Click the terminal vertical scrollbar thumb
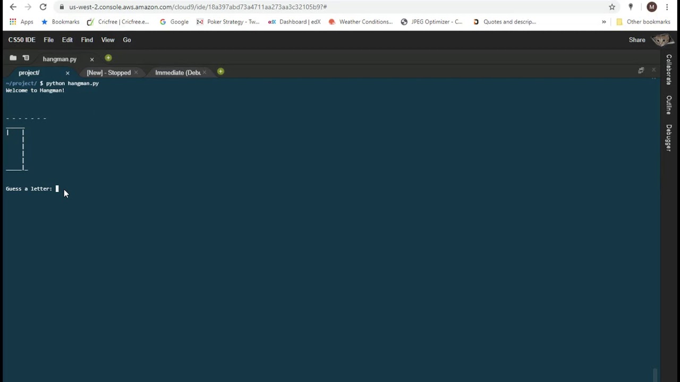The image size is (680, 382). (655, 375)
